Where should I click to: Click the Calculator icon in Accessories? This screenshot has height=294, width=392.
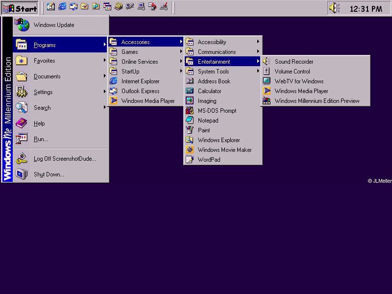point(190,91)
